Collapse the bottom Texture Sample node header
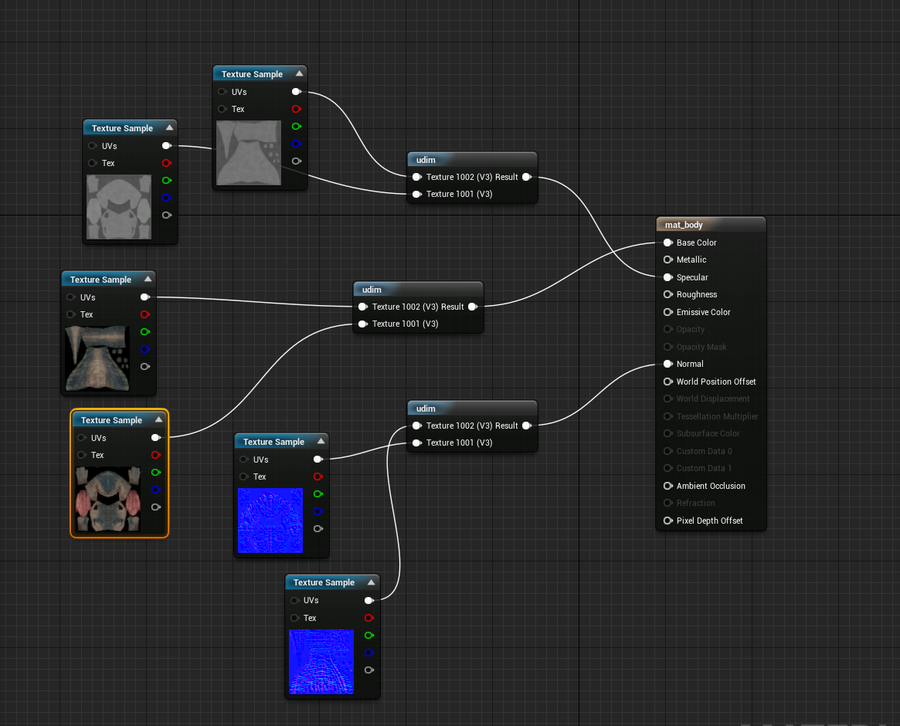The image size is (900, 726). pyautogui.click(x=372, y=582)
